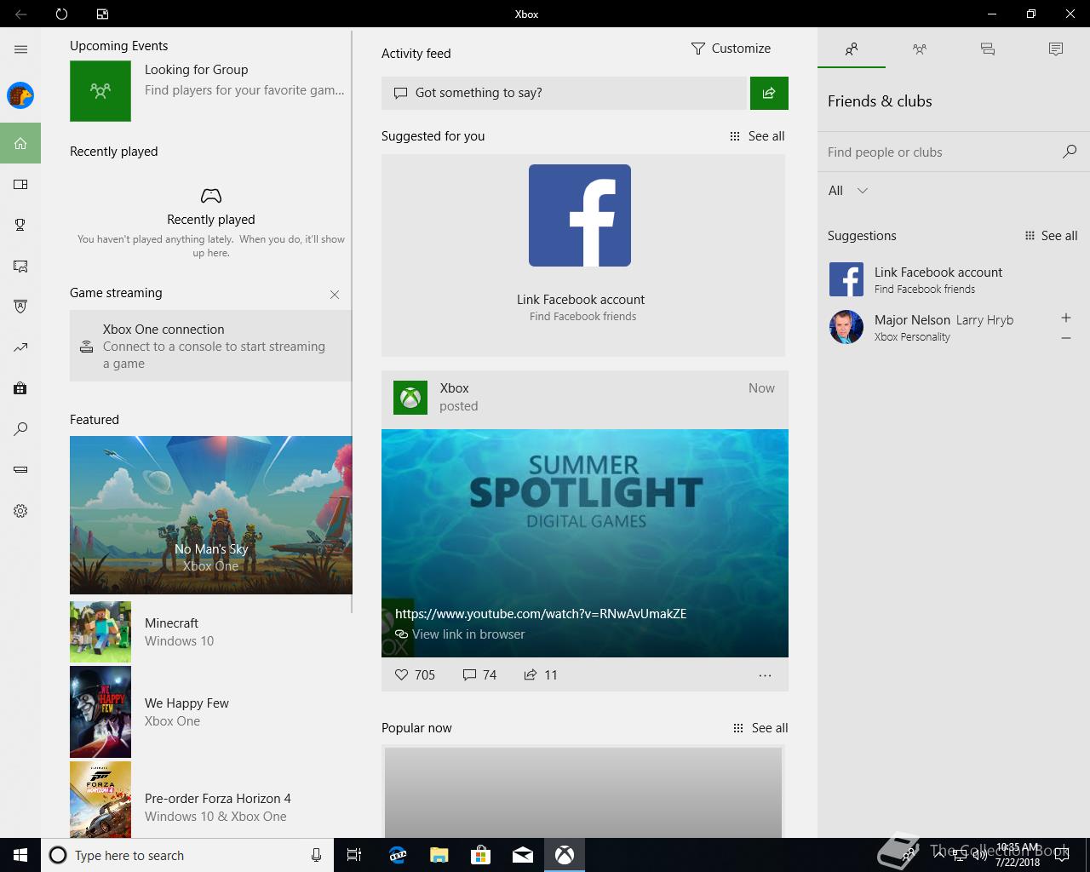Launch Edge Beta from the taskbar

(x=397, y=855)
